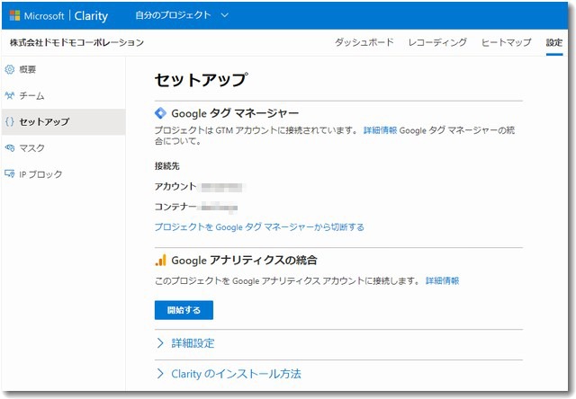This screenshot has width=576, height=399.
Task: Click the プロジェクトを Google タグ マネージャーから切断する link
Action: pyautogui.click(x=259, y=227)
